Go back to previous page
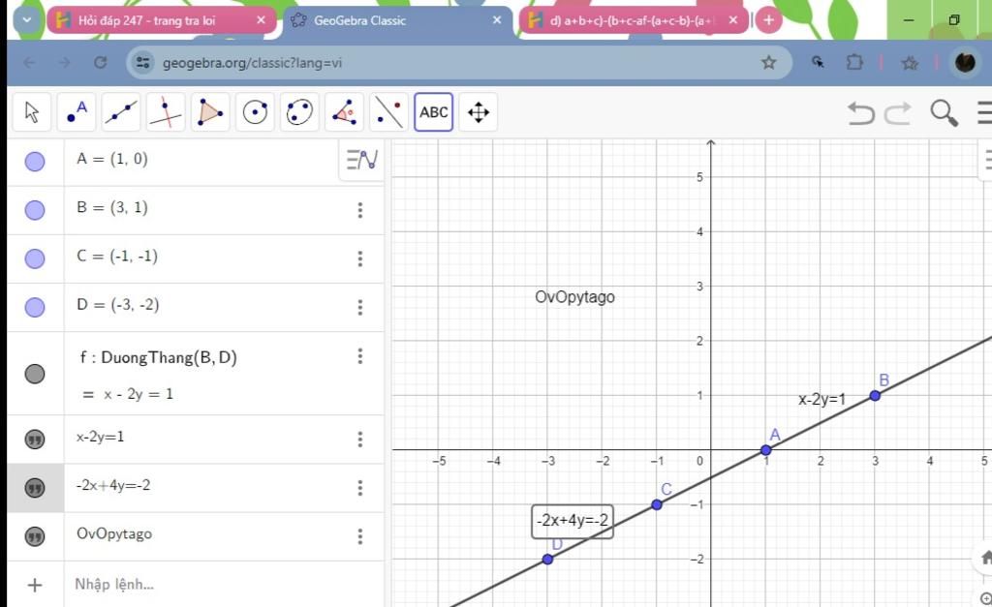 (29, 63)
